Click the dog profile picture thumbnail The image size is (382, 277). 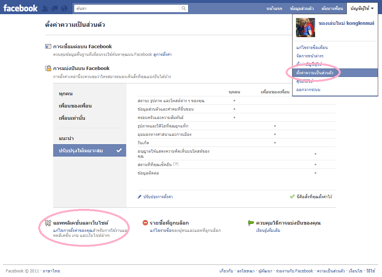305,27
